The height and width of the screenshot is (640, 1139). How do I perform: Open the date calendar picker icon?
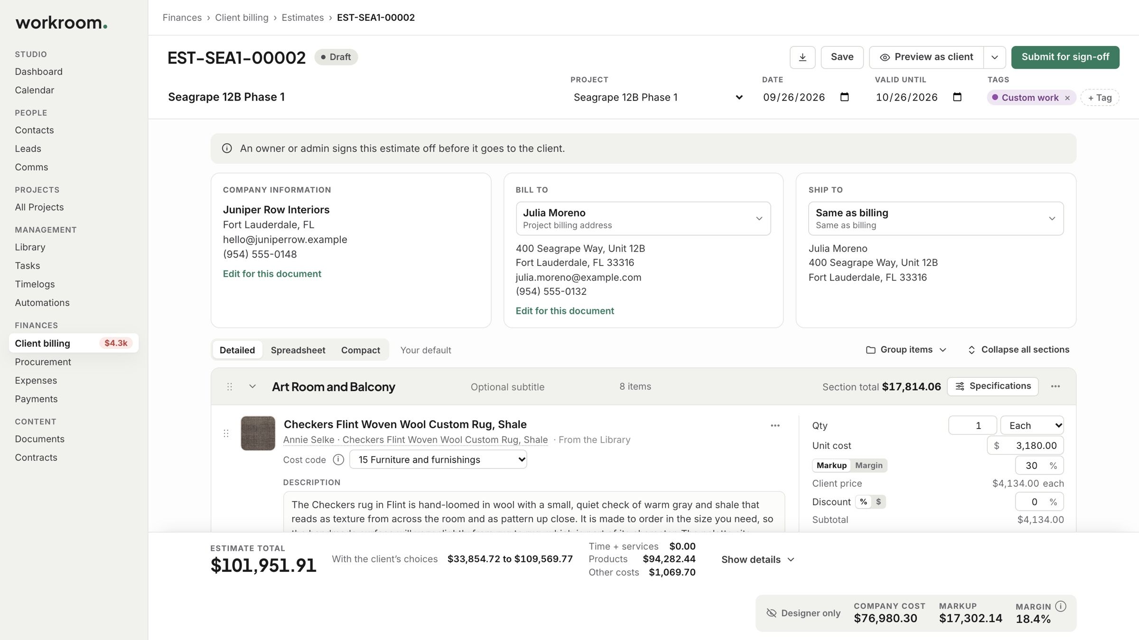[844, 97]
